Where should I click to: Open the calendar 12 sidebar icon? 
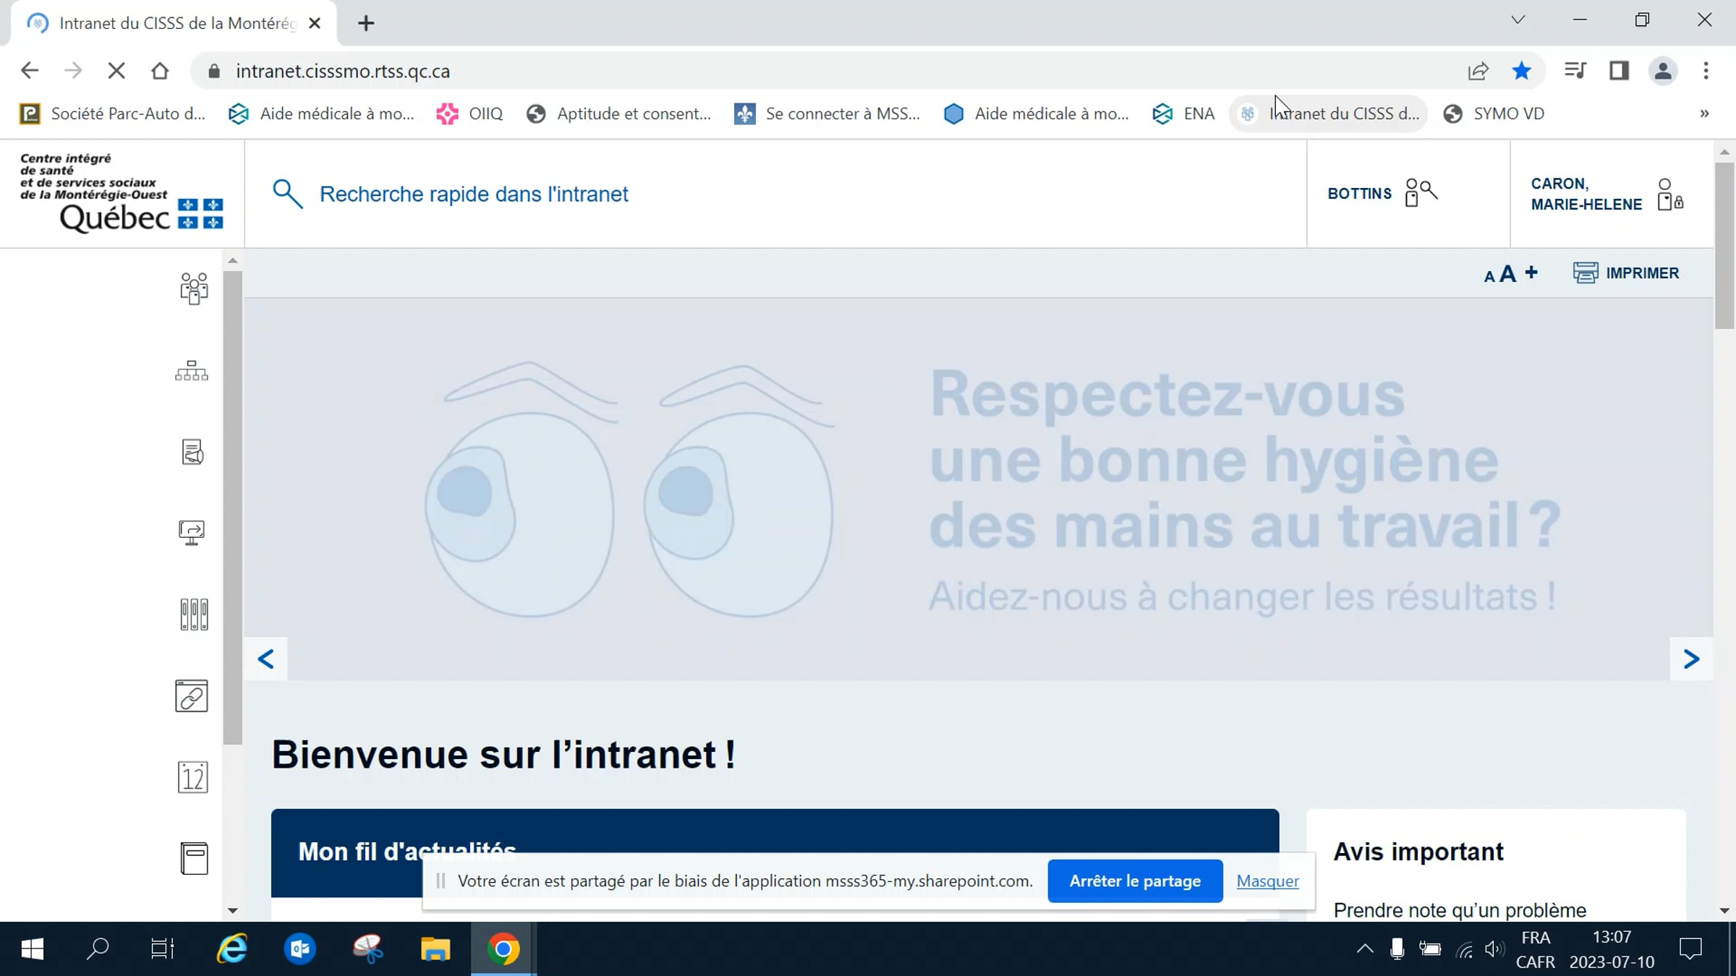(192, 777)
